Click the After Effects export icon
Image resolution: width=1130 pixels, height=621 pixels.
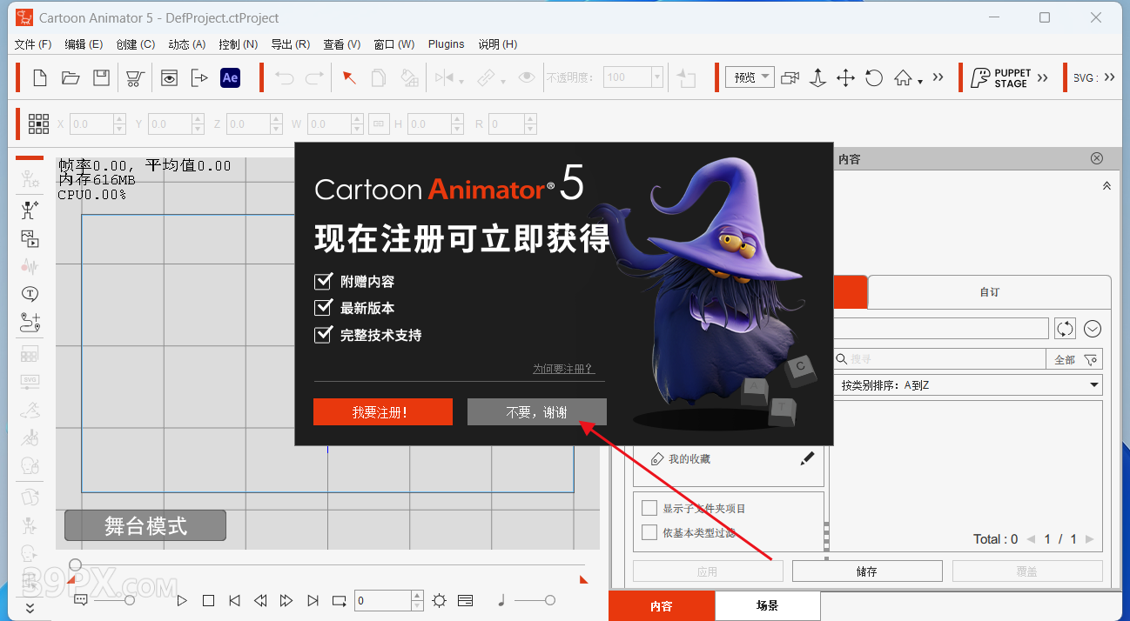230,77
